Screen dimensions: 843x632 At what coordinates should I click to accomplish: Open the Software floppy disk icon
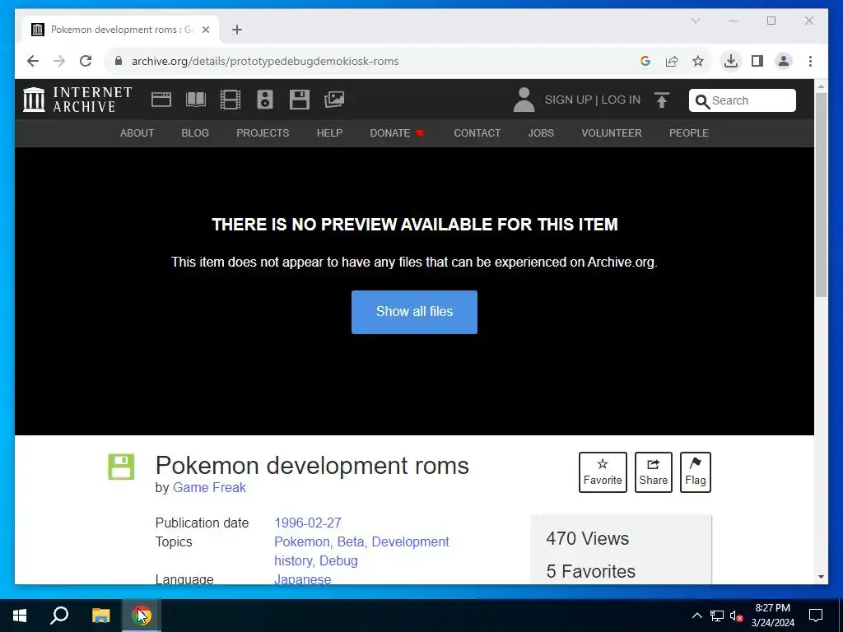point(300,100)
